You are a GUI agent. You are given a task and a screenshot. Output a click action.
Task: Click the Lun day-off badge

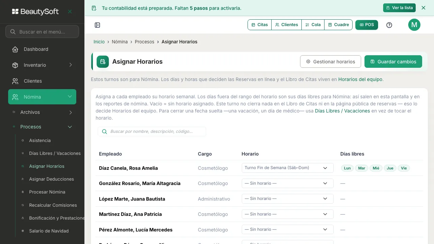(348, 168)
